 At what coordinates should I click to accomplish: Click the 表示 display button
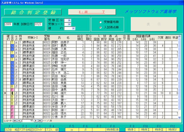tap(154, 24)
